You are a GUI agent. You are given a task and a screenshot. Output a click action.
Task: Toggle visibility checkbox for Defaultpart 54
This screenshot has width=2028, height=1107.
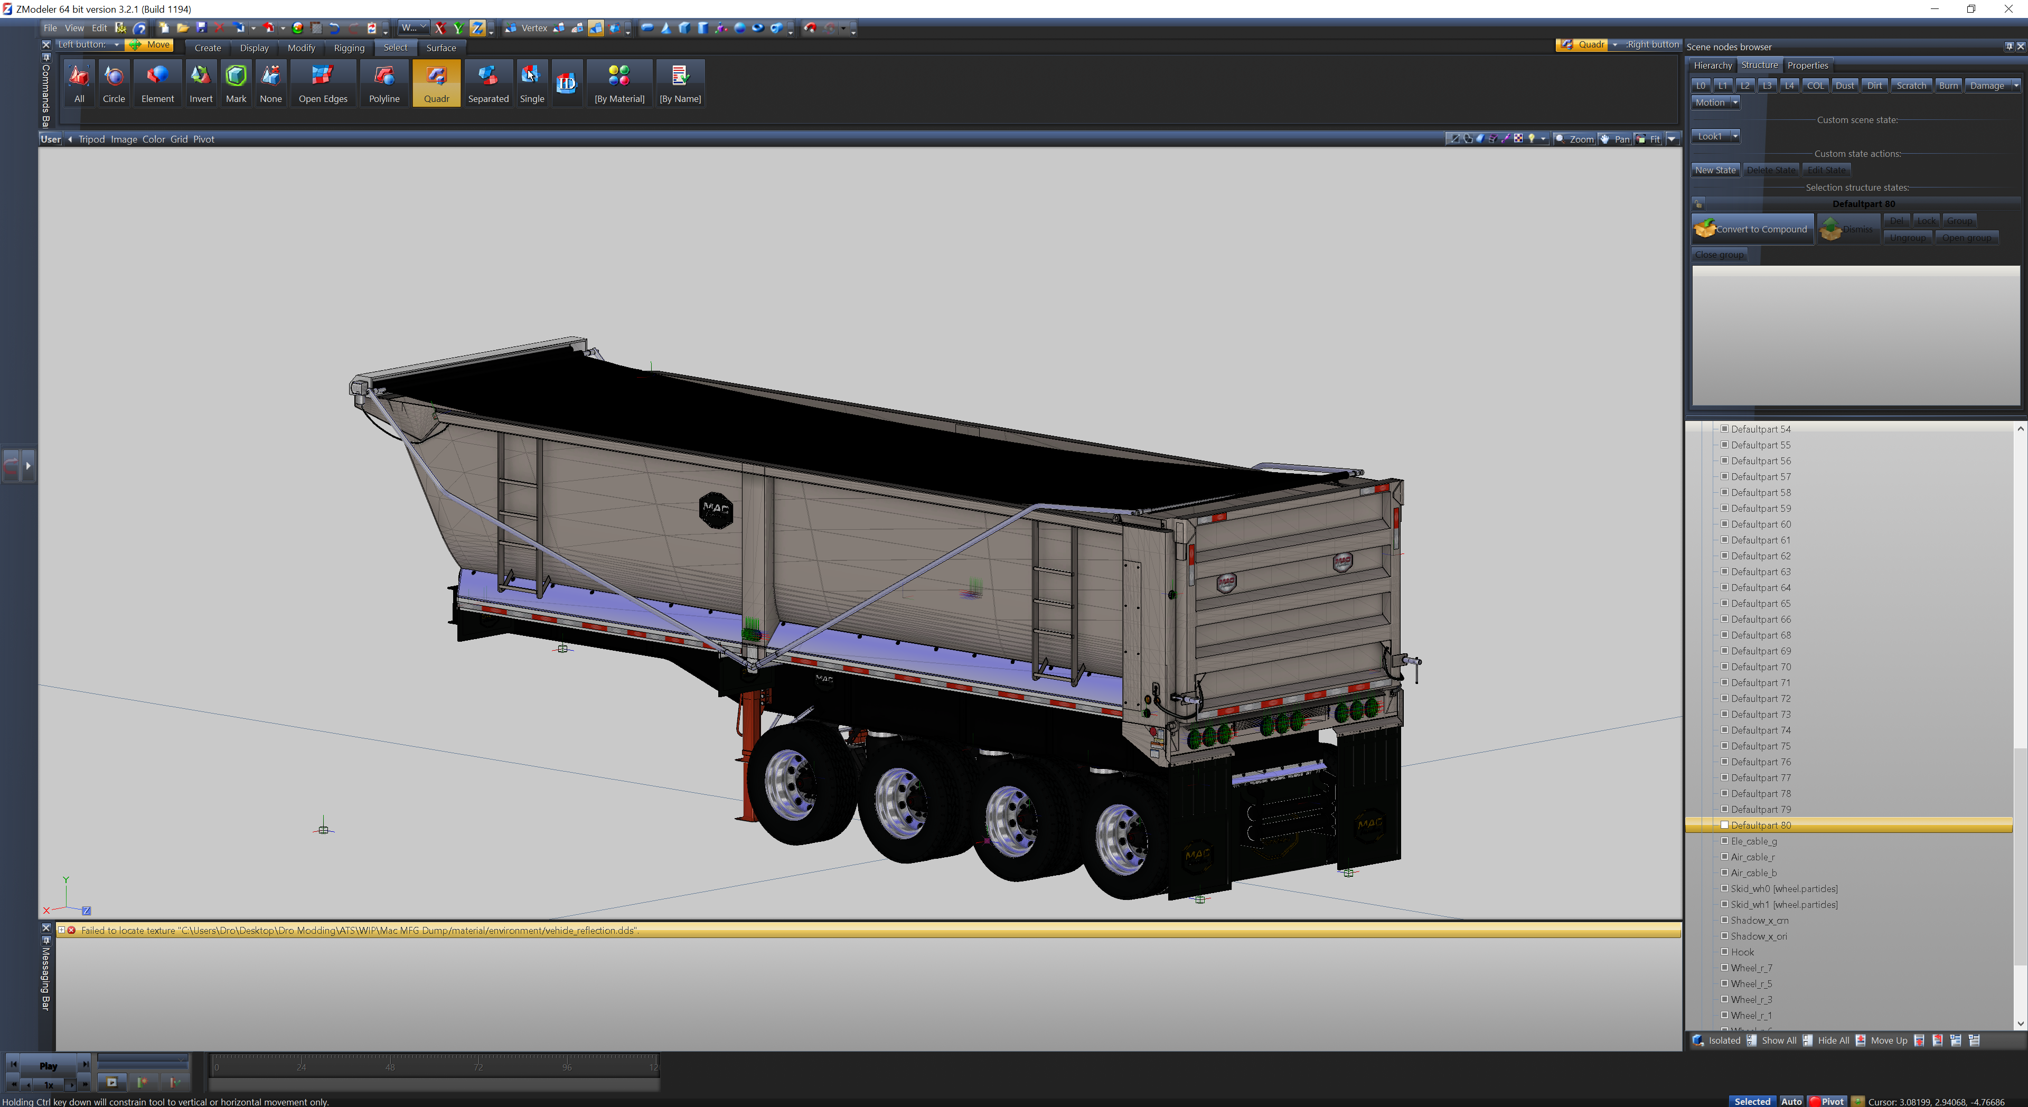(x=1724, y=429)
